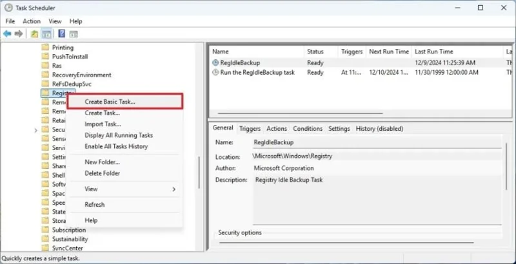Viewport: 516px width, 264px height.
Task: Expand the collapsed tree node chevron
Action: (35, 130)
